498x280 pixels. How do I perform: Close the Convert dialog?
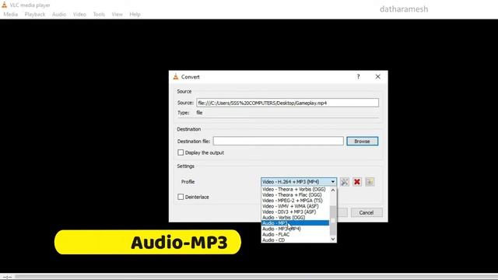(377, 76)
